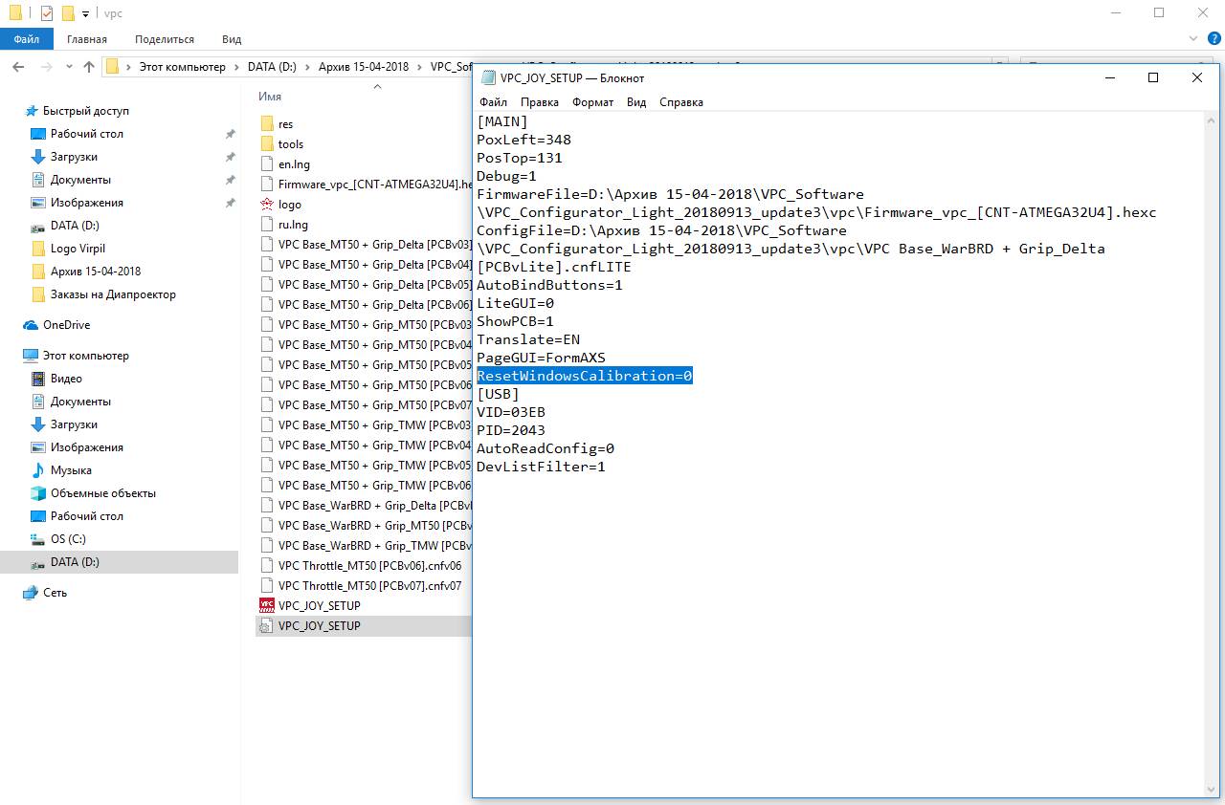Expand the Explorer ribbon with the chevron

point(1193,39)
